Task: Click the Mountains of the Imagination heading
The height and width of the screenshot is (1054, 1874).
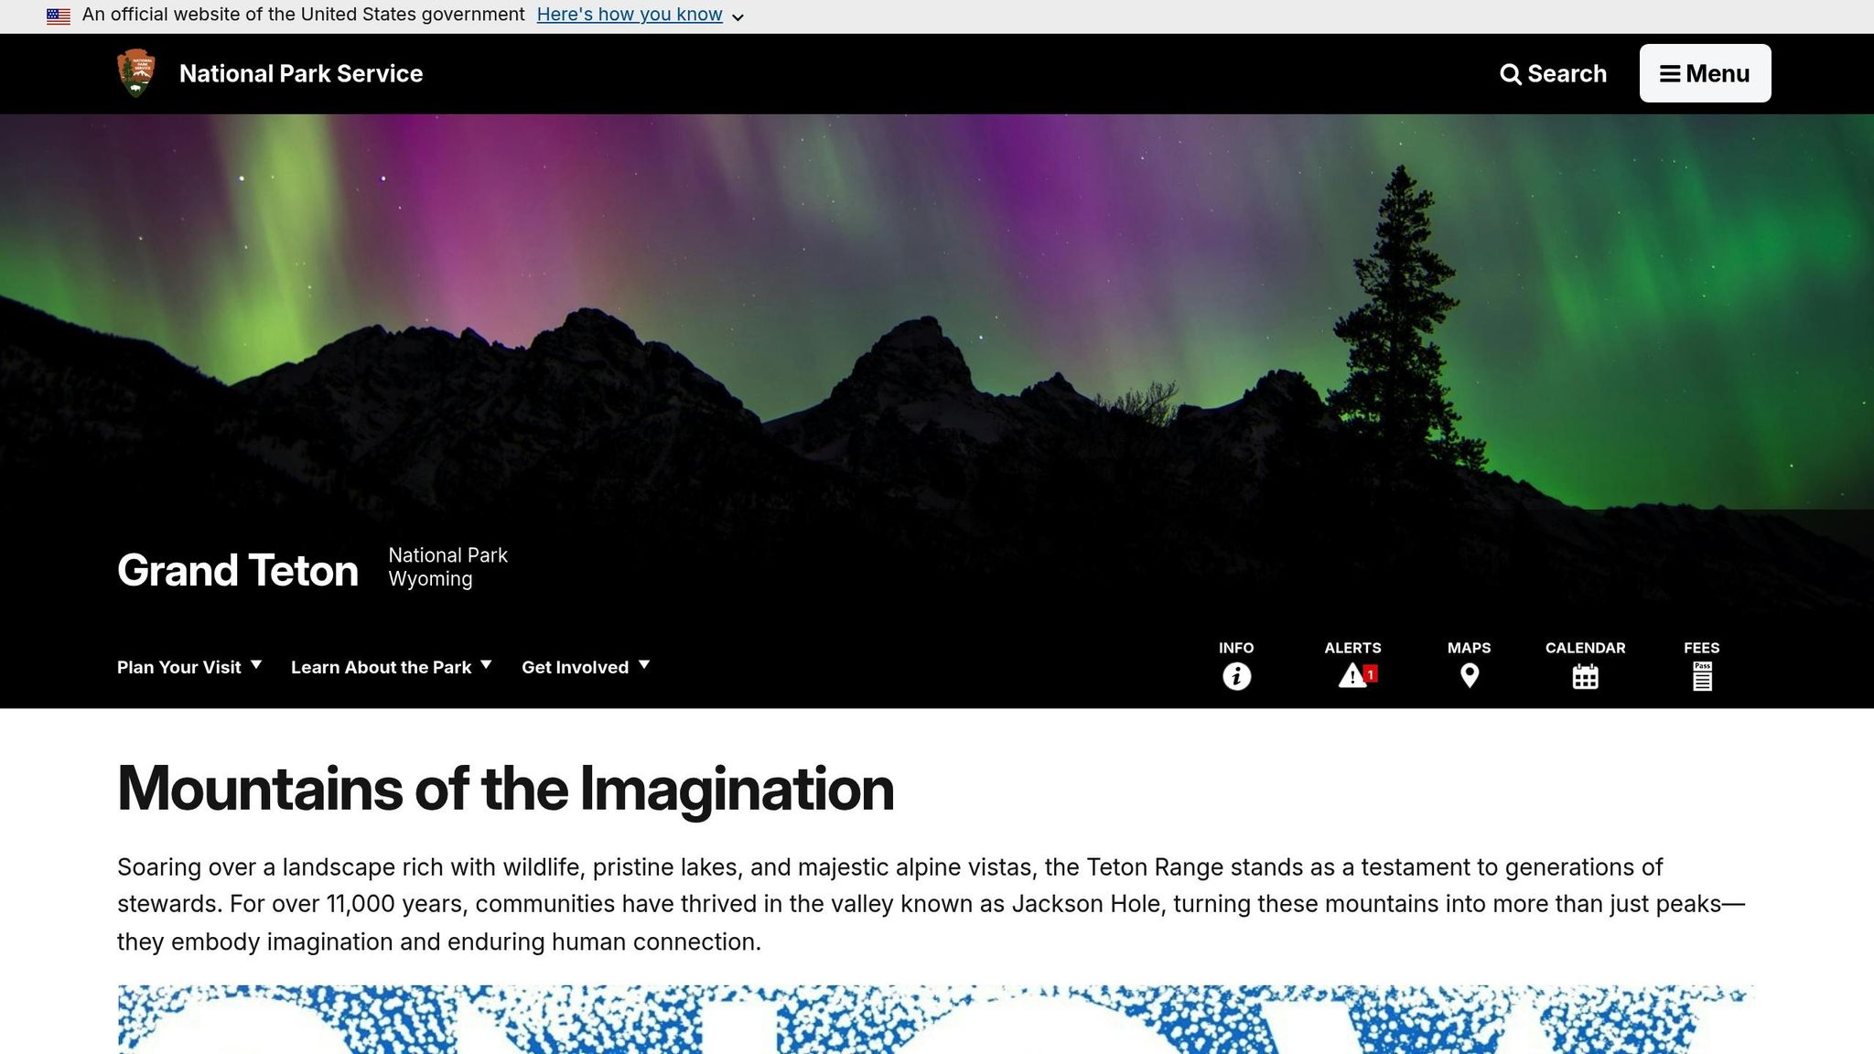Action: [x=505, y=789]
